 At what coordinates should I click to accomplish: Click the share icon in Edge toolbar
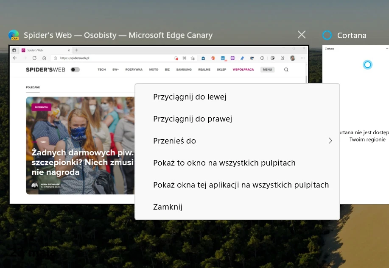283,58
